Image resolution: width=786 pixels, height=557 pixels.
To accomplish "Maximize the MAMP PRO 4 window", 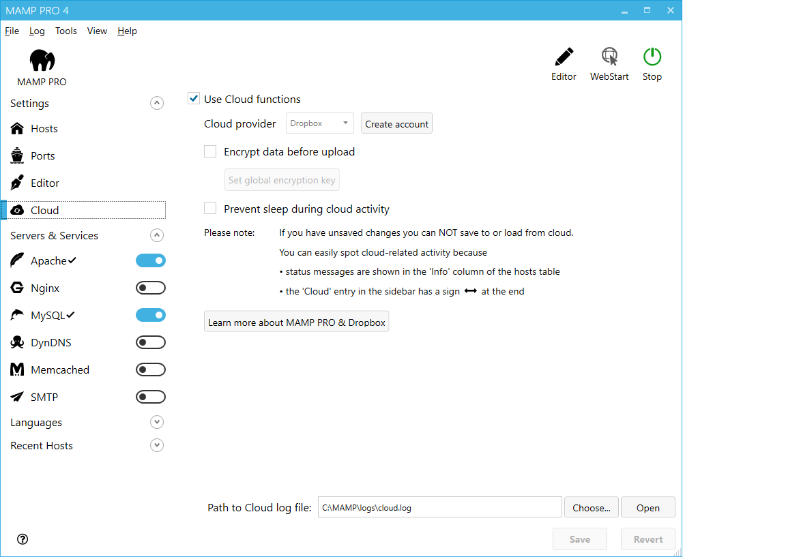I will [x=647, y=10].
